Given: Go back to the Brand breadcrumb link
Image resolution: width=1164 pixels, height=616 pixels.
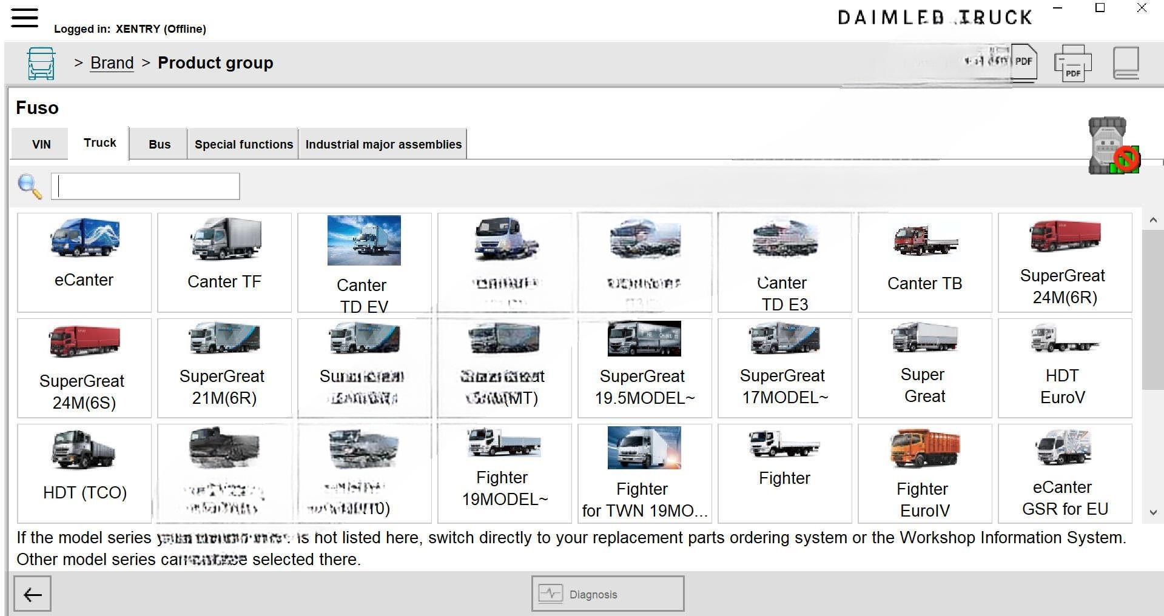Looking at the screenshot, I should (x=112, y=63).
